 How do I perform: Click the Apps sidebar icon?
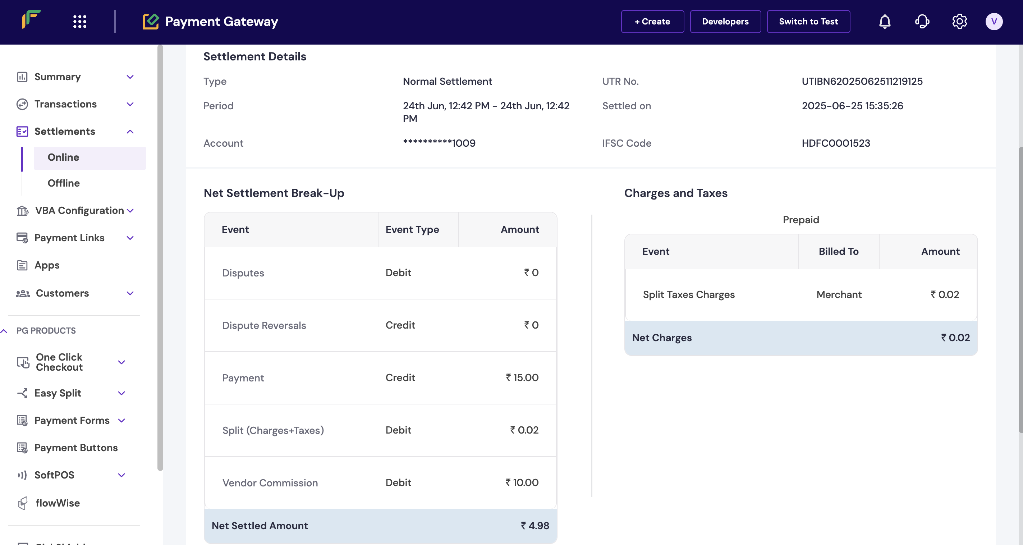tap(22, 265)
